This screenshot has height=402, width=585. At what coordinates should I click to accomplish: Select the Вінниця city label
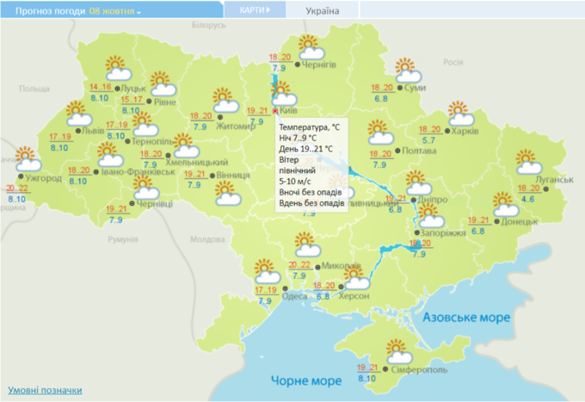click(x=233, y=176)
